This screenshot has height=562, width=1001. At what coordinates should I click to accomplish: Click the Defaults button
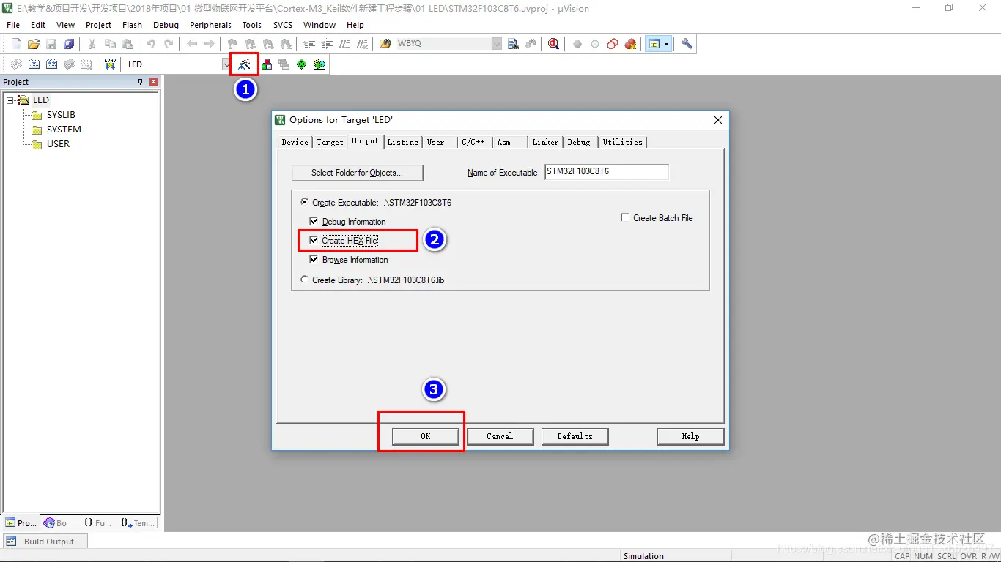pyautogui.click(x=575, y=436)
